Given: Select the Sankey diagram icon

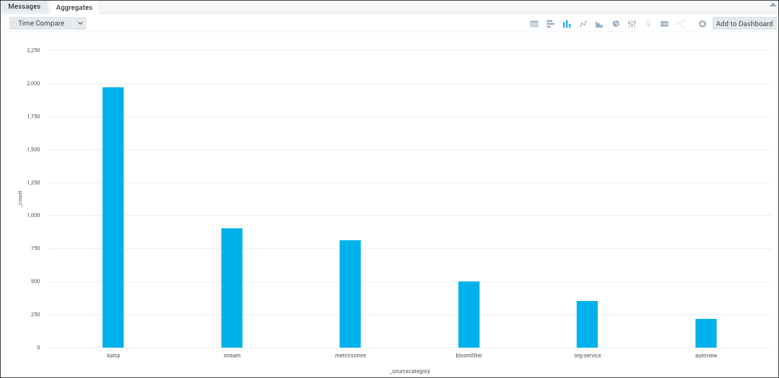Looking at the screenshot, I should tap(681, 24).
